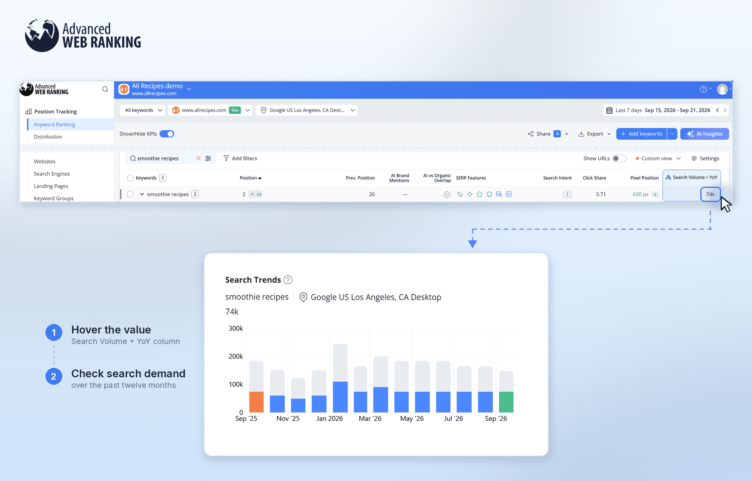Image resolution: width=752 pixels, height=481 pixels.
Task: Open the Google US Los Angeles search engine dropdown
Action: (307, 110)
